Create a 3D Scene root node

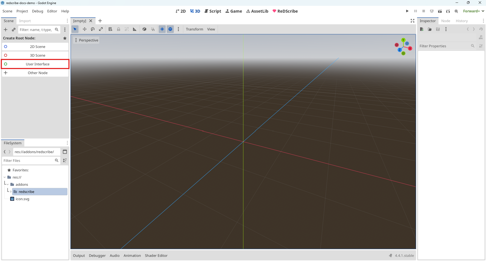pos(35,55)
